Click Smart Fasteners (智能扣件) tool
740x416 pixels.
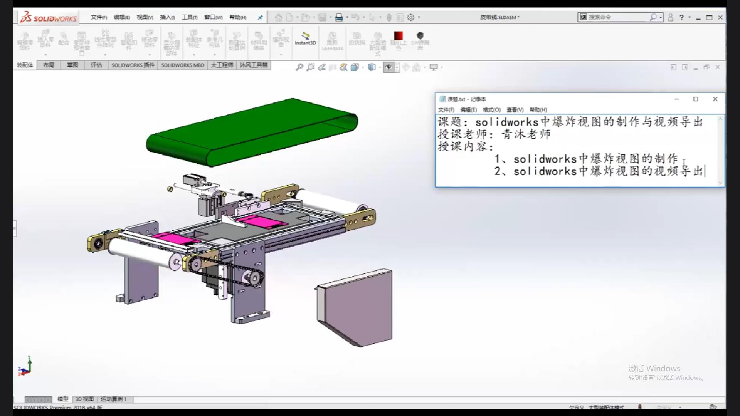129,41
